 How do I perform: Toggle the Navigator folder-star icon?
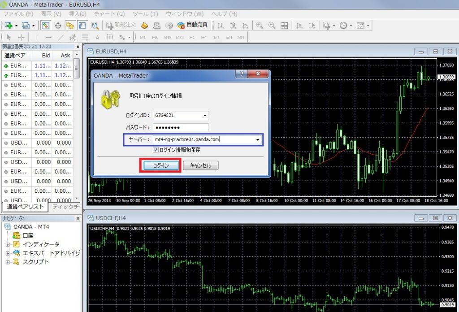coord(70,26)
